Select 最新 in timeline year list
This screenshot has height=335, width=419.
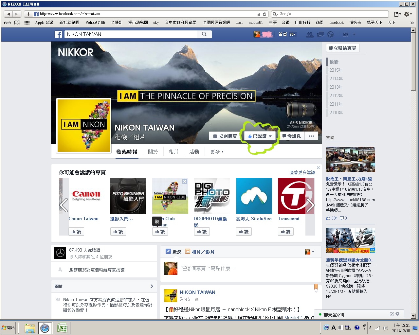coord(334,62)
